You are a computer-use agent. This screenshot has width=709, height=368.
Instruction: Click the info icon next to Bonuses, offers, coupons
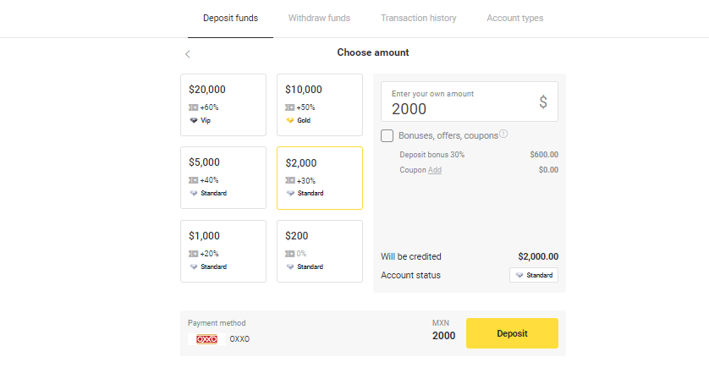(503, 135)
